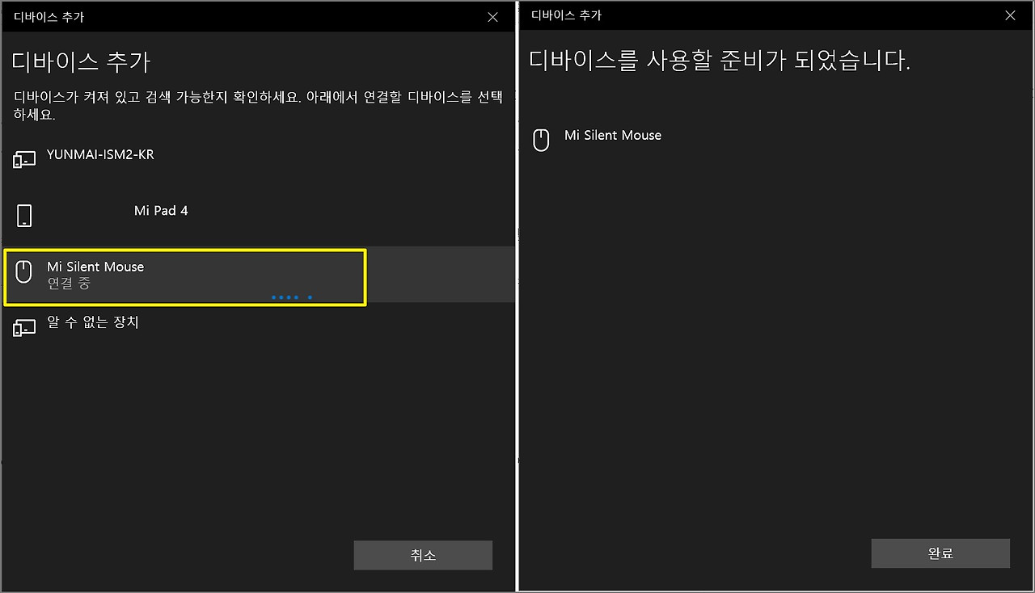Click the Mi Silent Mouse icon in right dialog

pyautogui.click(x=540, y=139)
